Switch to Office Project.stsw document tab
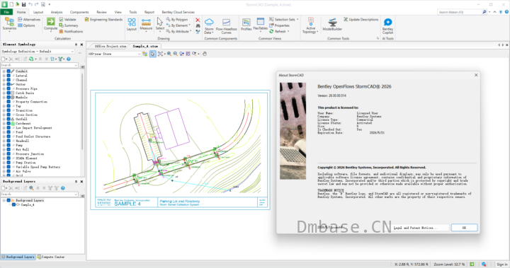 point(110,47)
